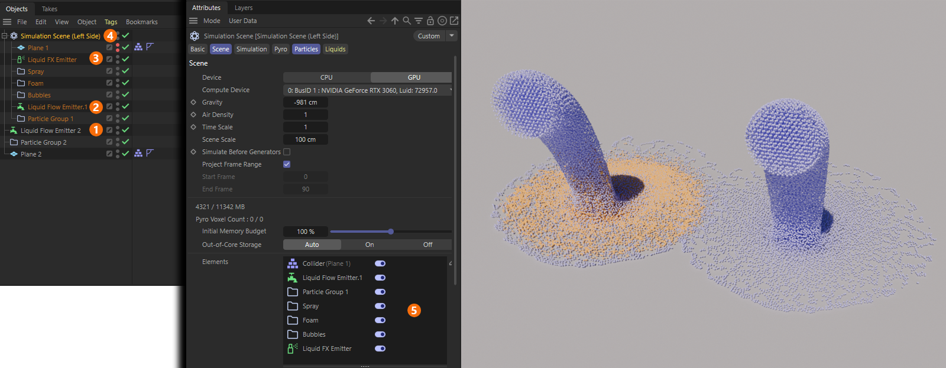Viewport: 946px width, 368px height.
Task: Go forward with the right arrow icon
Action: tap(383, 21)
